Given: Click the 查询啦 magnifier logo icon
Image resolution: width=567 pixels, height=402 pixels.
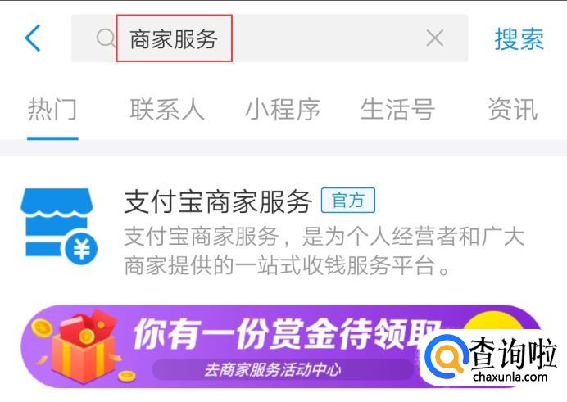Looking at the screenshot, I should tap(447, 355).
